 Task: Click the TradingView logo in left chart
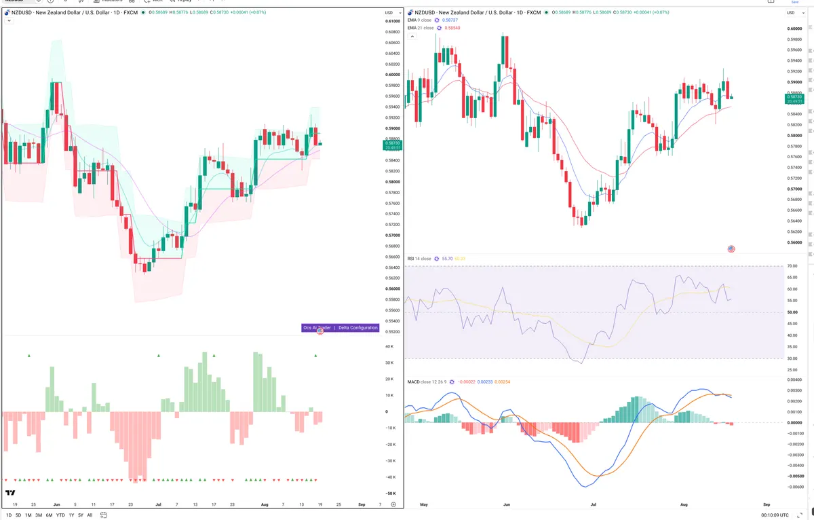pos(11,494)
